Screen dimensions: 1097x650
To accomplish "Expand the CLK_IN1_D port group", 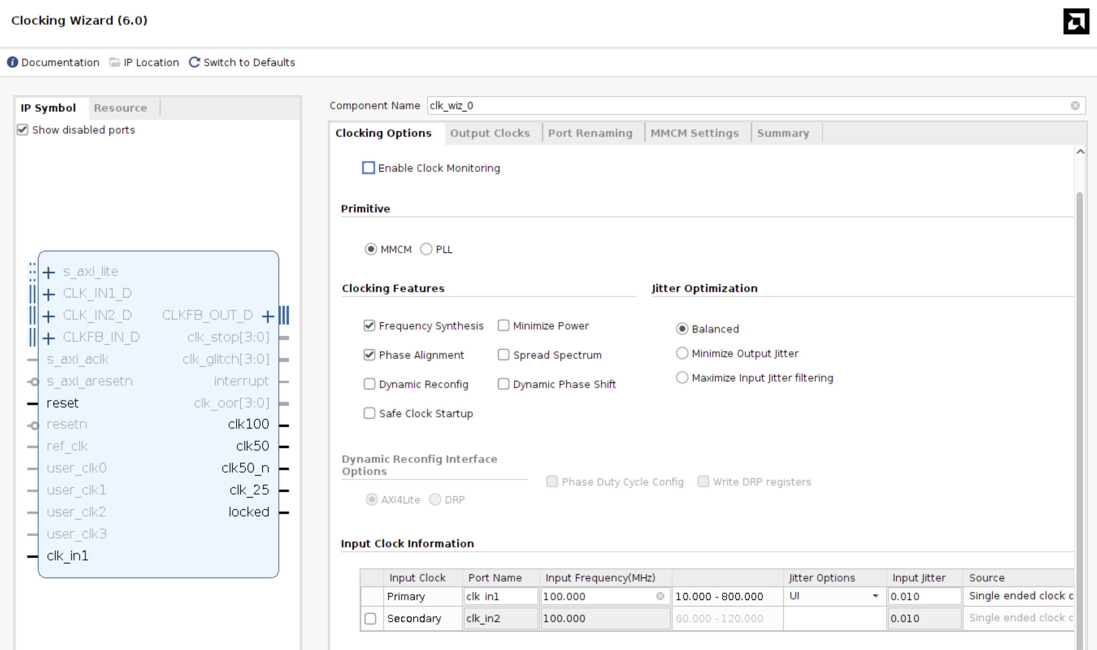I will (x=49, y=294).
